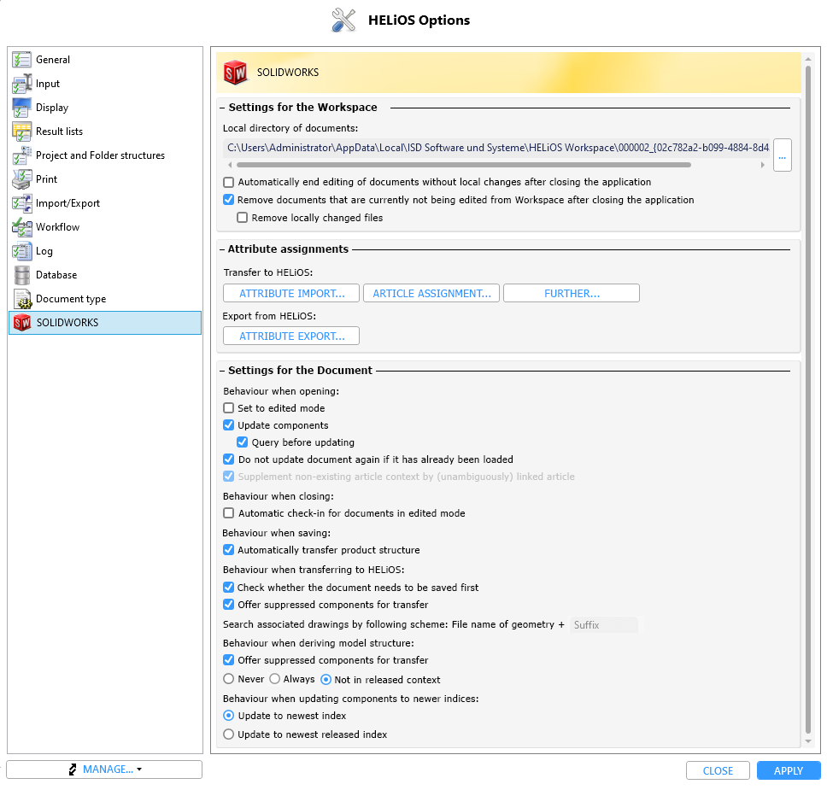The image size is (827, 790).
Task: Toggle Do not update document again
Action: [x=228, y=459]
